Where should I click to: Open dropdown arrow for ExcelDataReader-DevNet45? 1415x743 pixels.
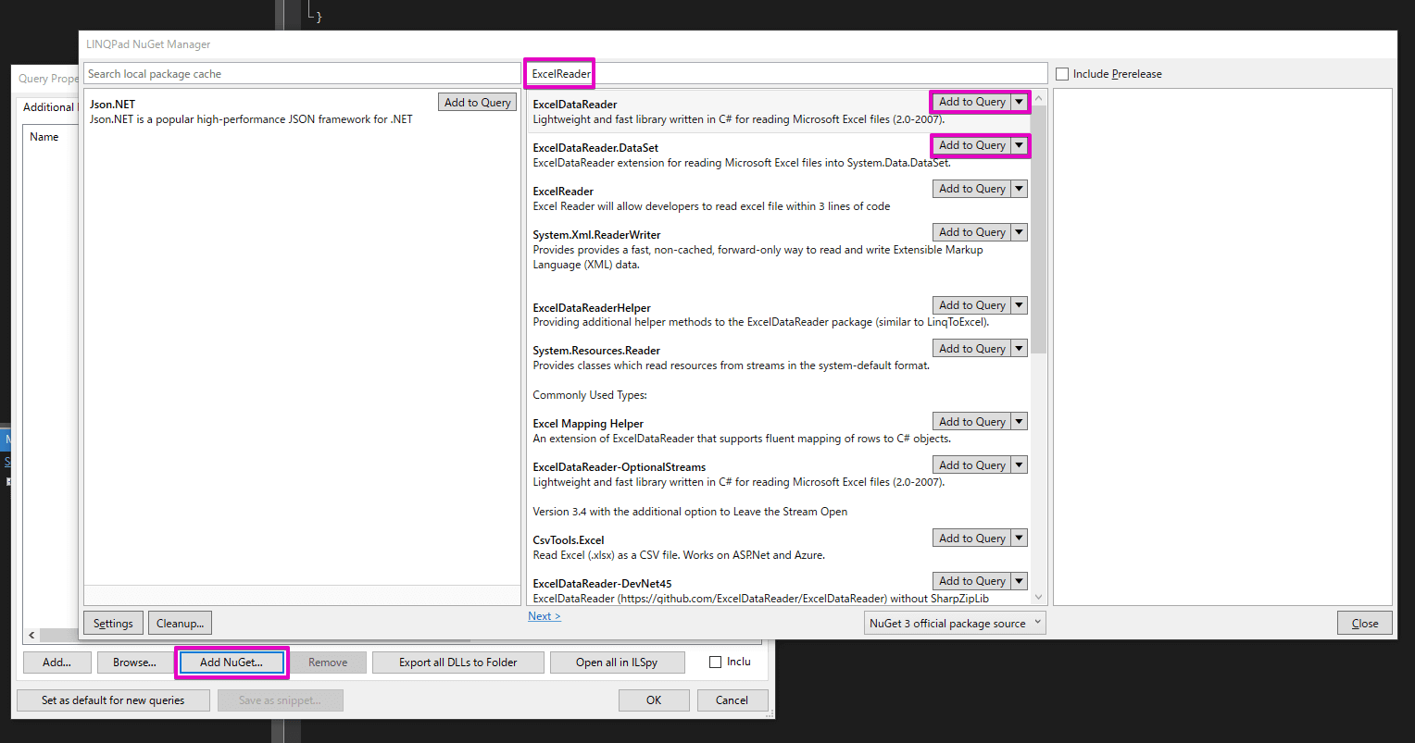[x=1020, y=581]
